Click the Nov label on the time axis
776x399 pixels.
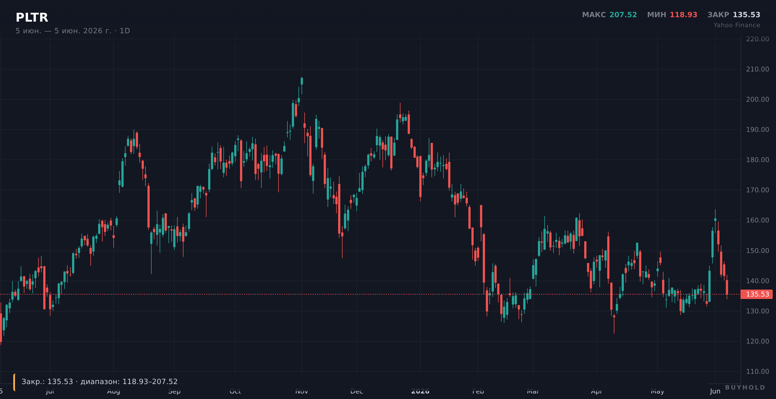(302, 391)
